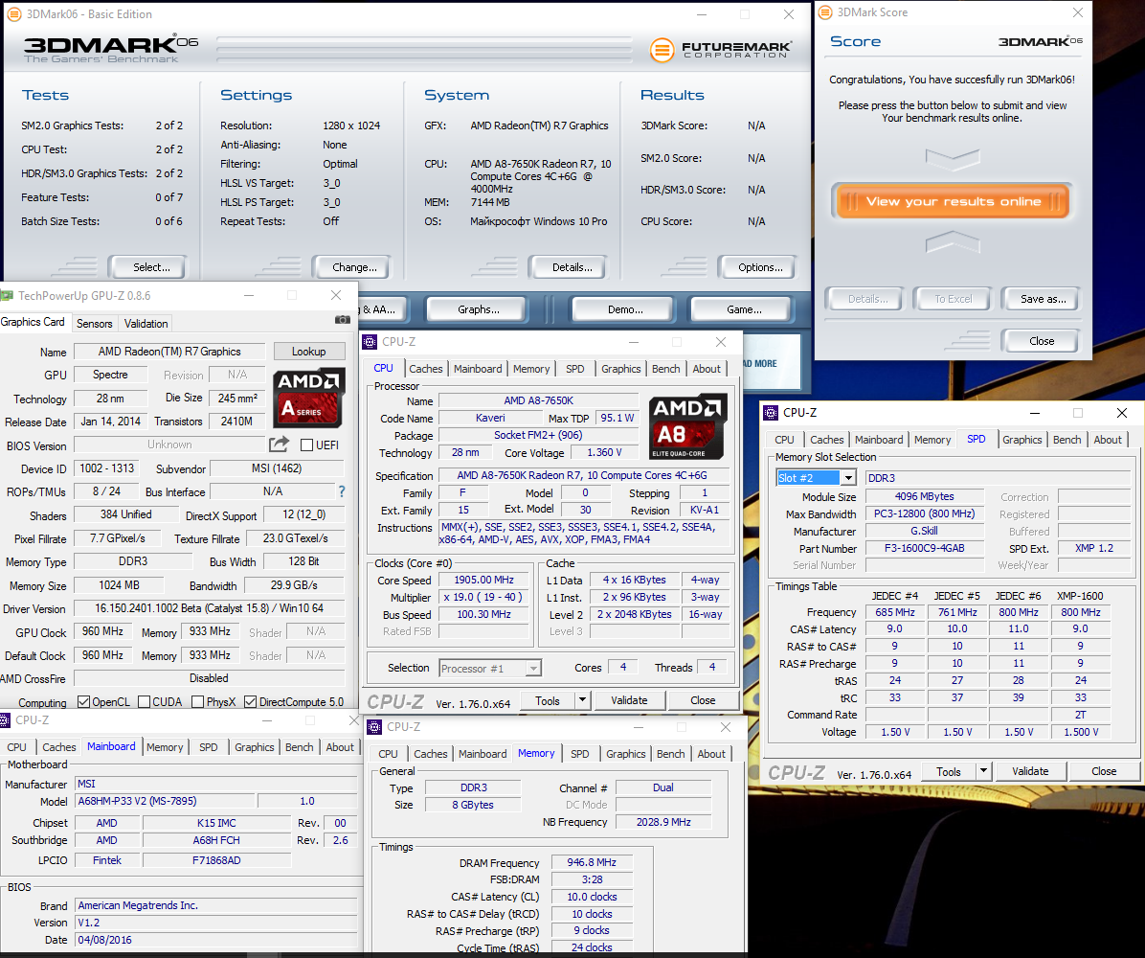Click the Demo... button in 3DMark06
This screenshot has height=958, width=1145.
point(625,309)
